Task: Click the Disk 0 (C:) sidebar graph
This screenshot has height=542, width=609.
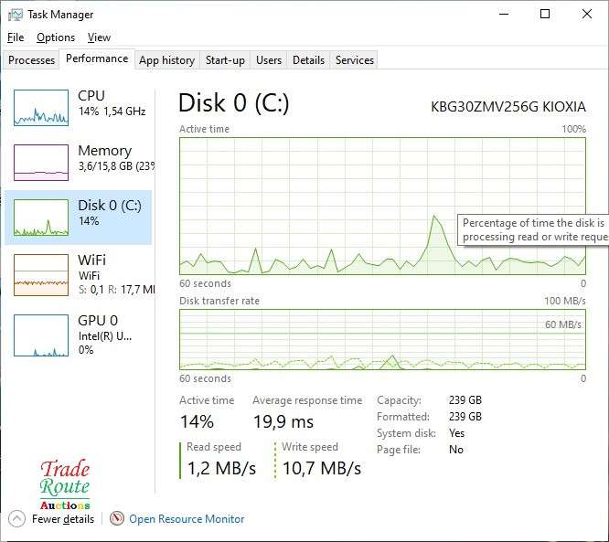Action: (x=41, y=218)
